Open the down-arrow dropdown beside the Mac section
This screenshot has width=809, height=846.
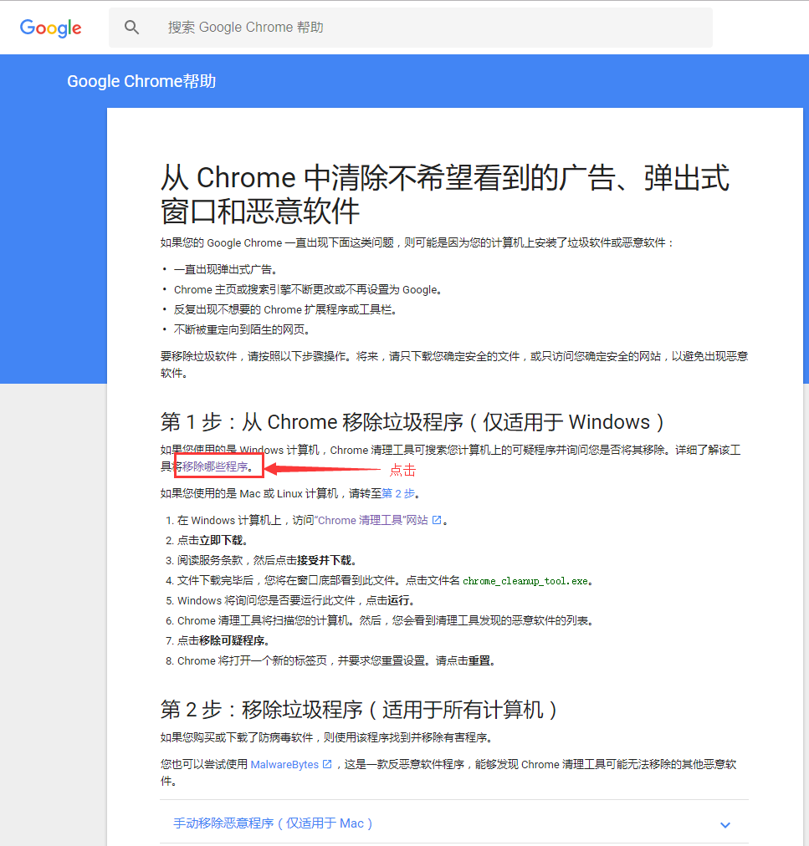click(725, 824)
